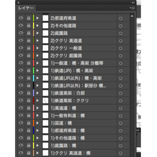157x157 pixels.
Task: Select the 1)鉄道(JR以外)：橋・高架 layer name
Action: click(x=76, y=78)
